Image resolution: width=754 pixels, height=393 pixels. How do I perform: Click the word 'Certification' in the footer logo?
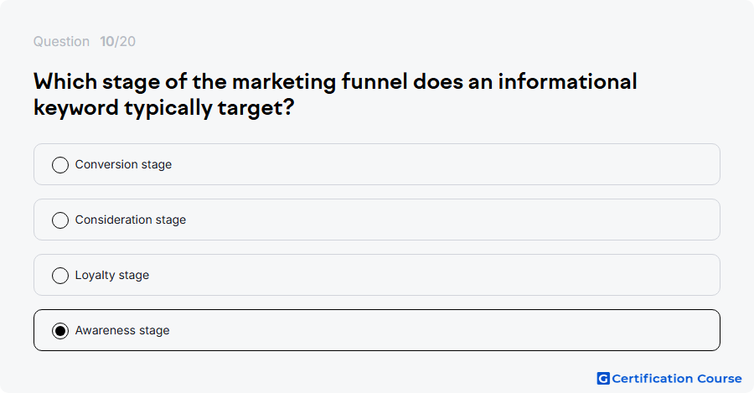coord(653,379)
